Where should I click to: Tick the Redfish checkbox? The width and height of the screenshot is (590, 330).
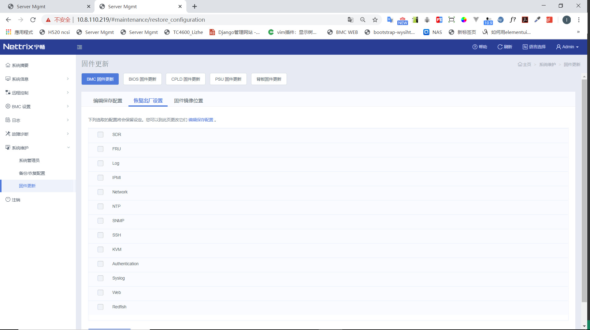(100, 307)
